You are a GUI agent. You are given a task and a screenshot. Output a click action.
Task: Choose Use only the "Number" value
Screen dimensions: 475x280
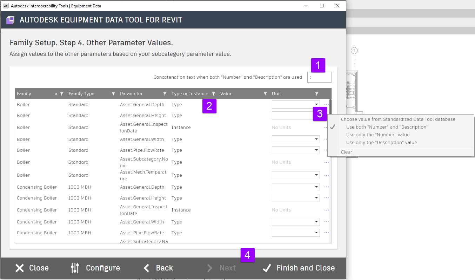[377, 135]
